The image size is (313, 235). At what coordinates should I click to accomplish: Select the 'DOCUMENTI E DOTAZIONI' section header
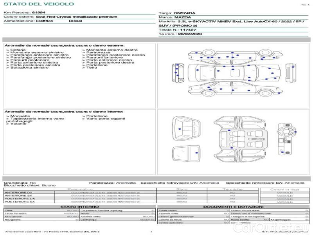click(x=233, y=207)
